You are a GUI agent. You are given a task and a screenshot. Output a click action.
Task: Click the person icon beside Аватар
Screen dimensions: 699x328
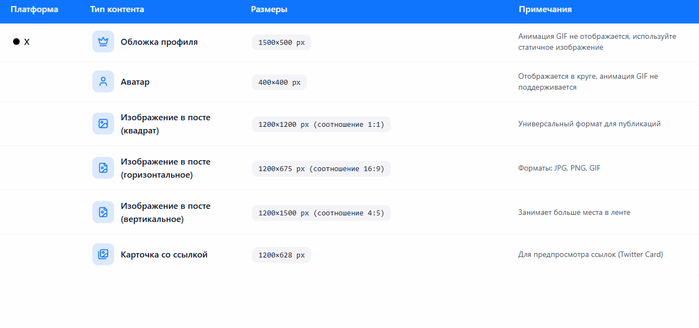coord(103,81)
